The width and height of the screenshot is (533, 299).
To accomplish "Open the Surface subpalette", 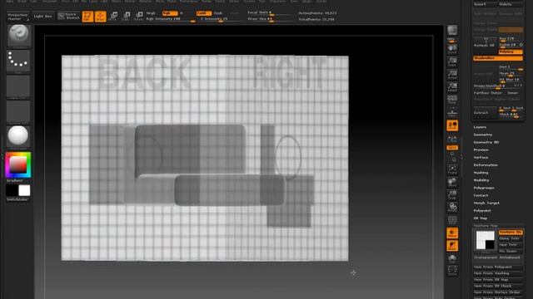I will click(481, 158).
